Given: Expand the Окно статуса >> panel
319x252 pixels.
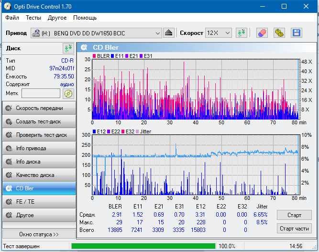Looking at the screenshot, I should 39,234.
